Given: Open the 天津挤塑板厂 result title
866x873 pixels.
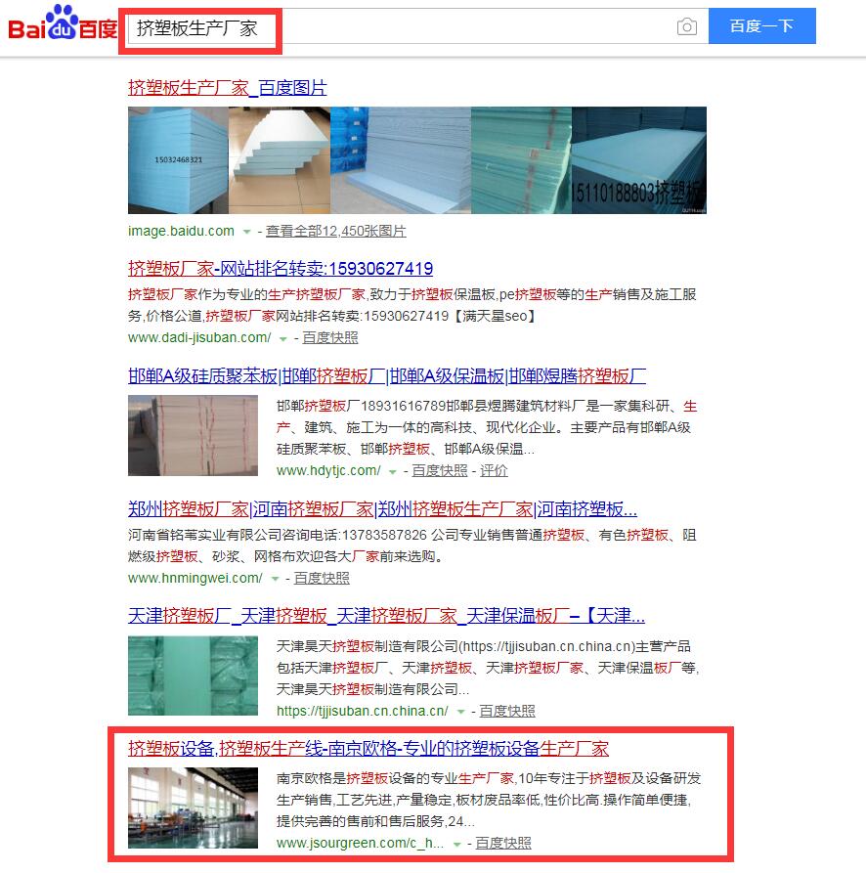Looking at the screenshot, I should [386, 616].
